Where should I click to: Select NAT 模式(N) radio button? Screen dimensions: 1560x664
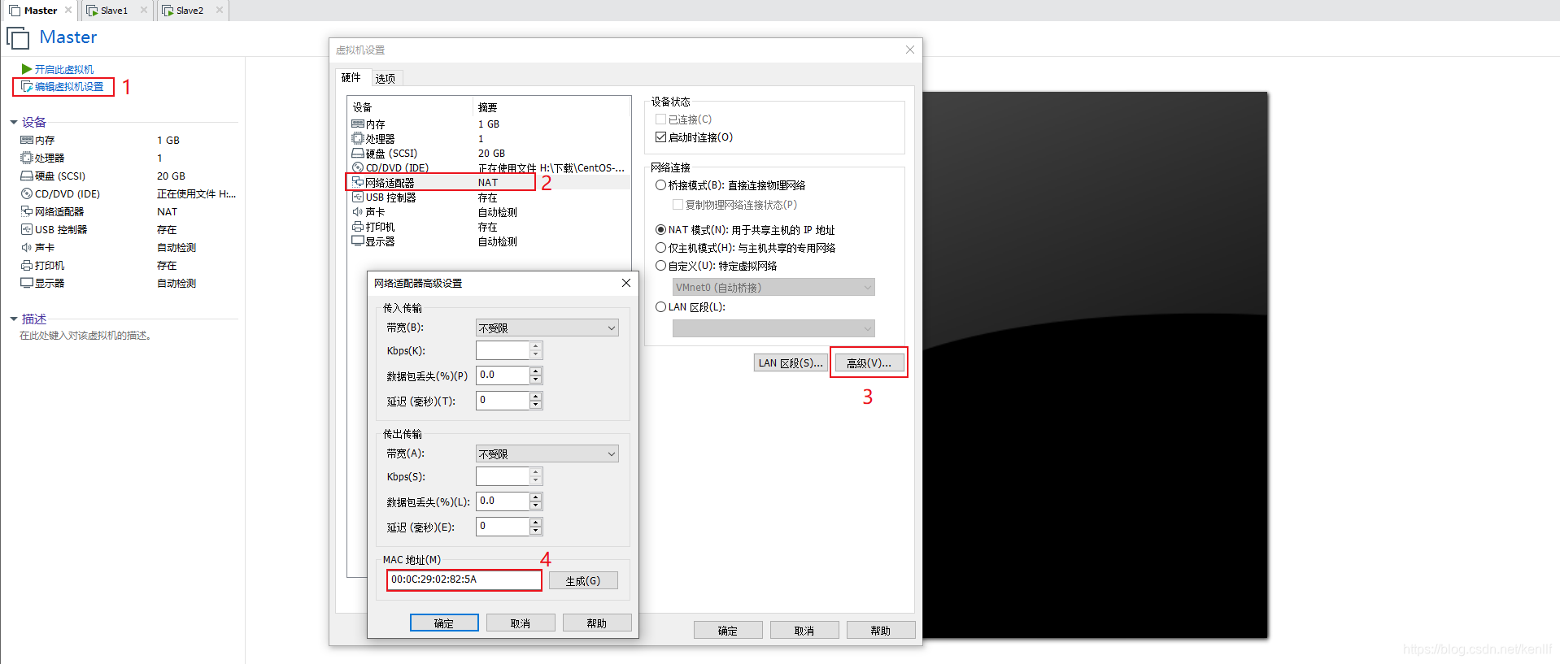pos(660,229)
